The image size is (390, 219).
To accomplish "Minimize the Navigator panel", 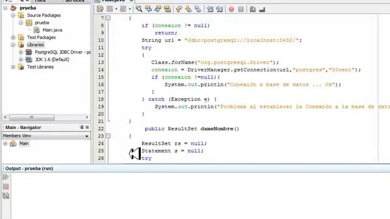I will (82, 127).
